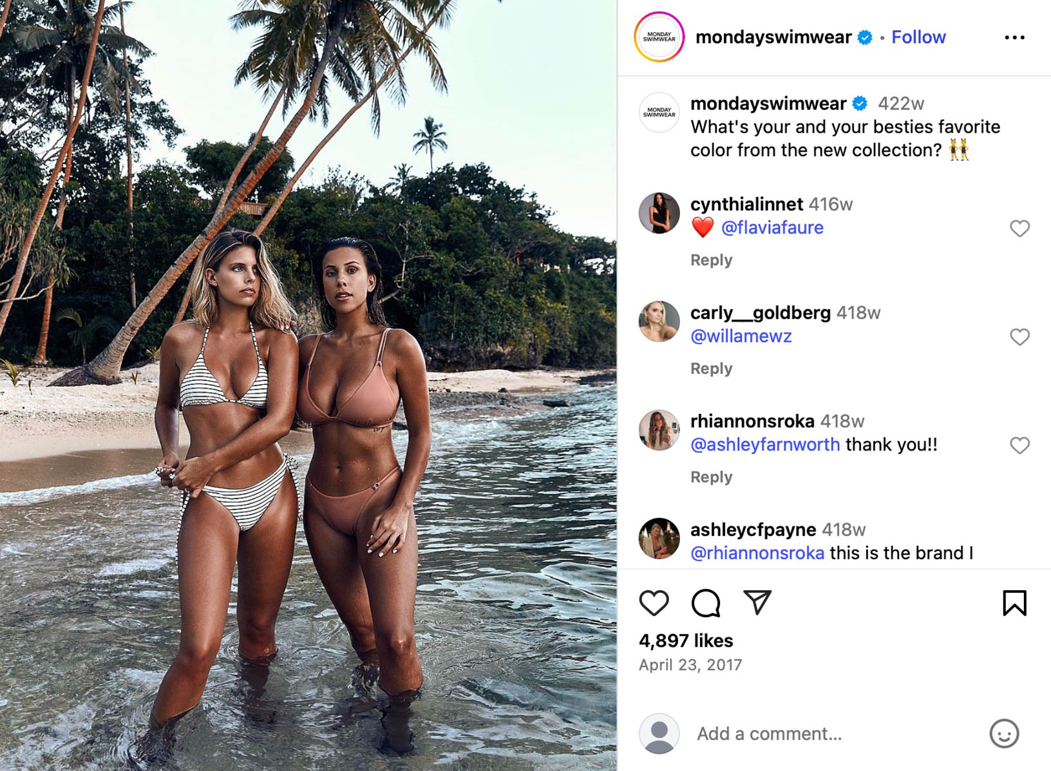Open the post options ellipsis menu
Screen dimensions: 1051x771
1014,37
